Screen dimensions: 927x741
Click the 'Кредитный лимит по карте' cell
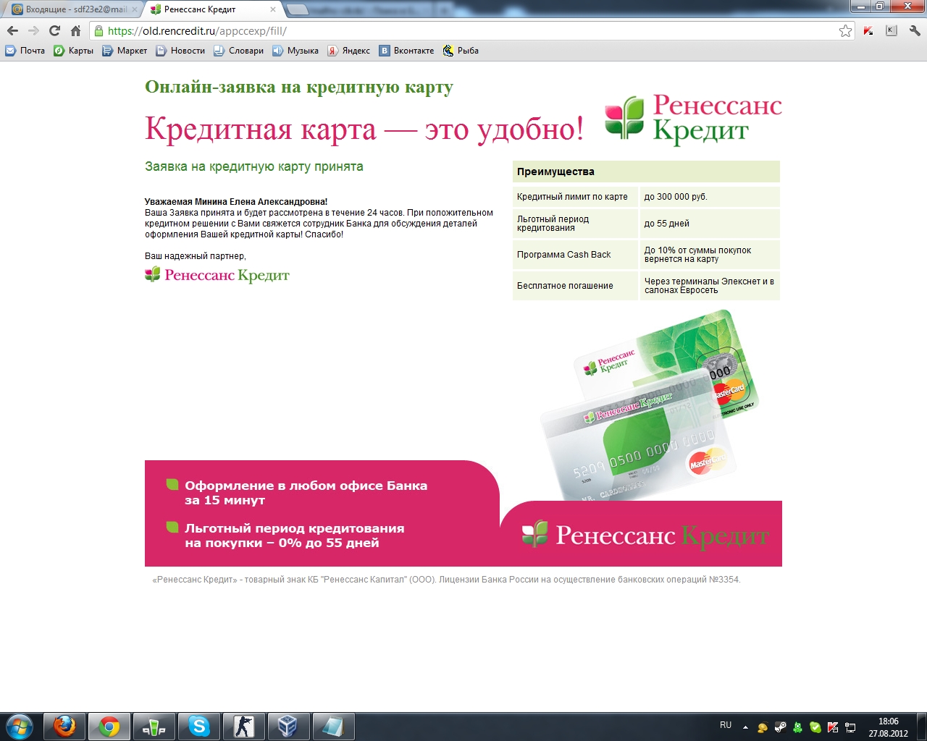tap(575, 197)
